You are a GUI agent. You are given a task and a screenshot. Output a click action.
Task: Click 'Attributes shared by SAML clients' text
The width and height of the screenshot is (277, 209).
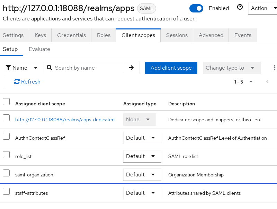(x=204, y=193)
